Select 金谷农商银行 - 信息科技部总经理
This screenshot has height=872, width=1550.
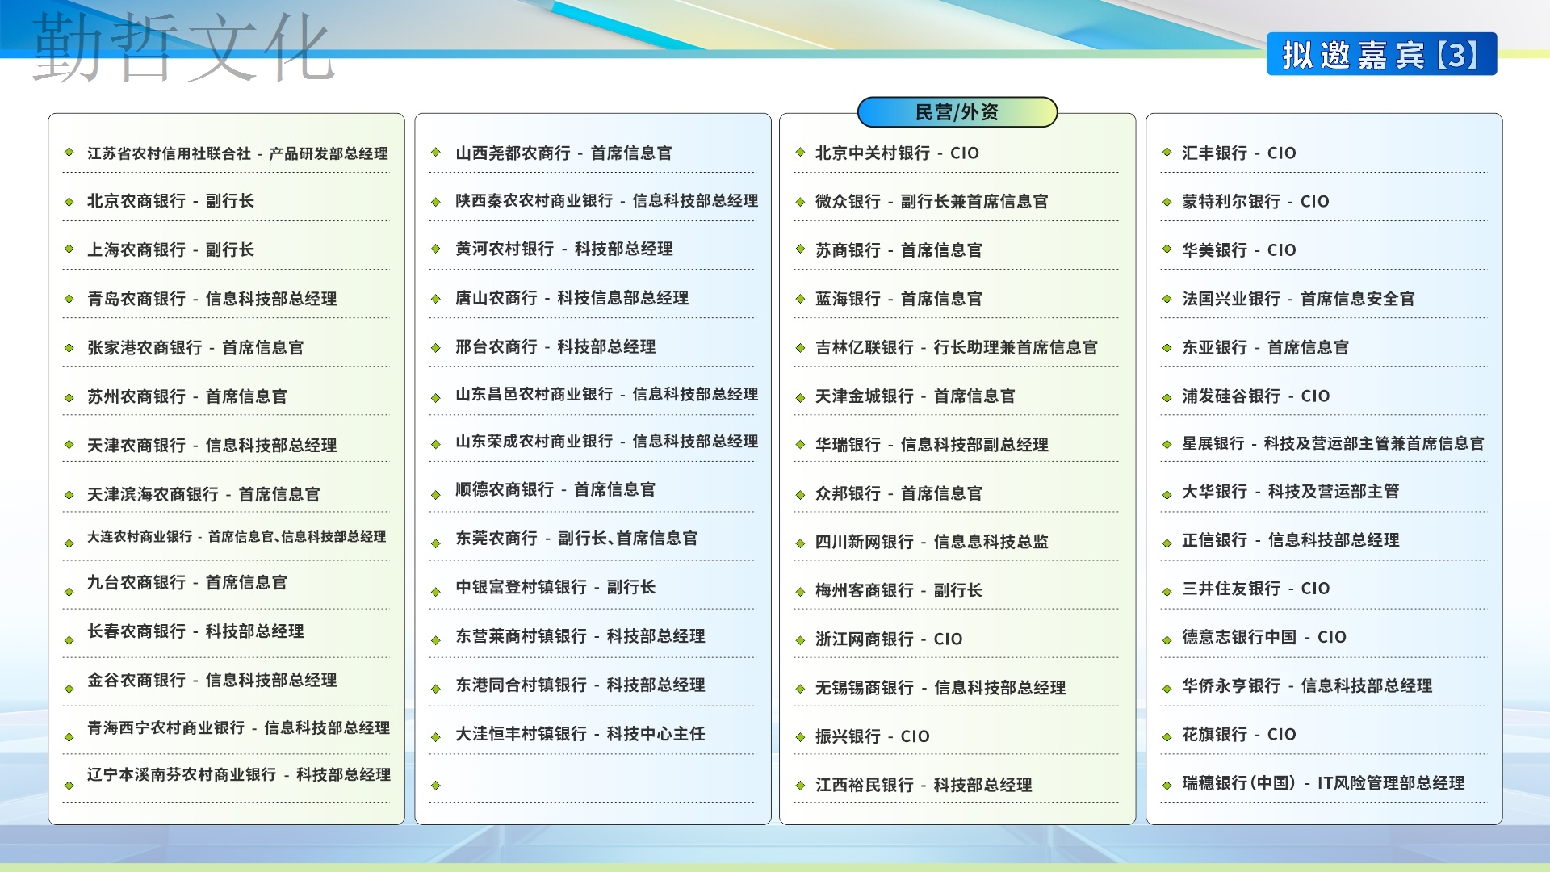point(212,680)
